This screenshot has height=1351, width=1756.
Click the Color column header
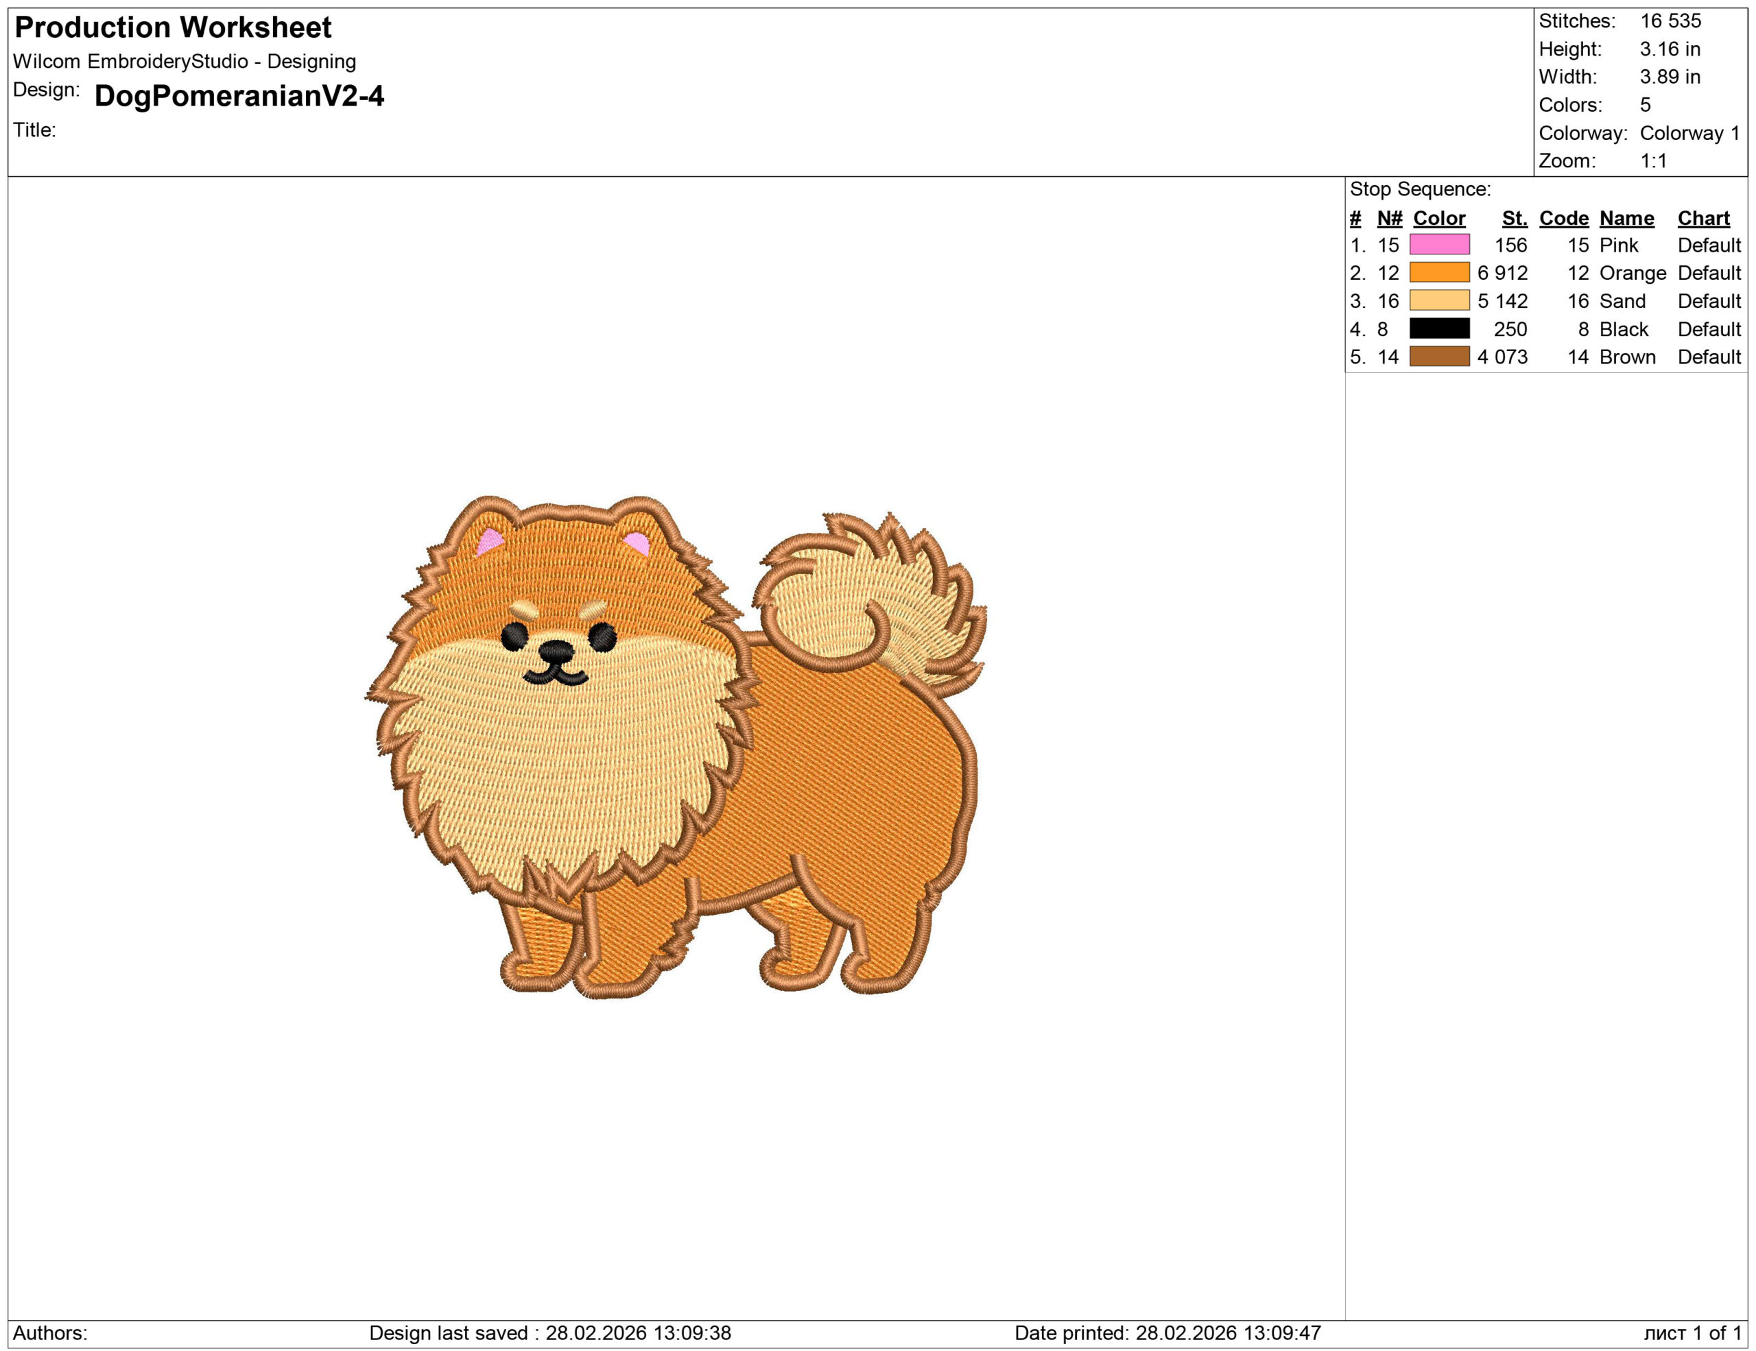[1438, 219]
